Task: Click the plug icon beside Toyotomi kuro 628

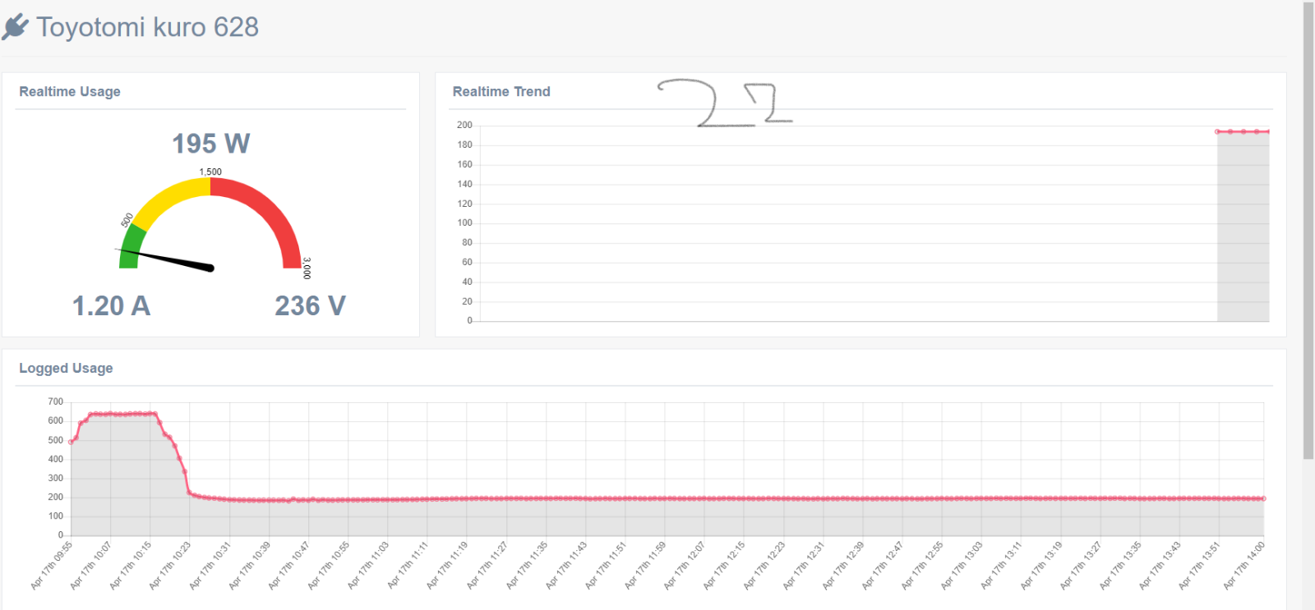Action: coord(15,27)
